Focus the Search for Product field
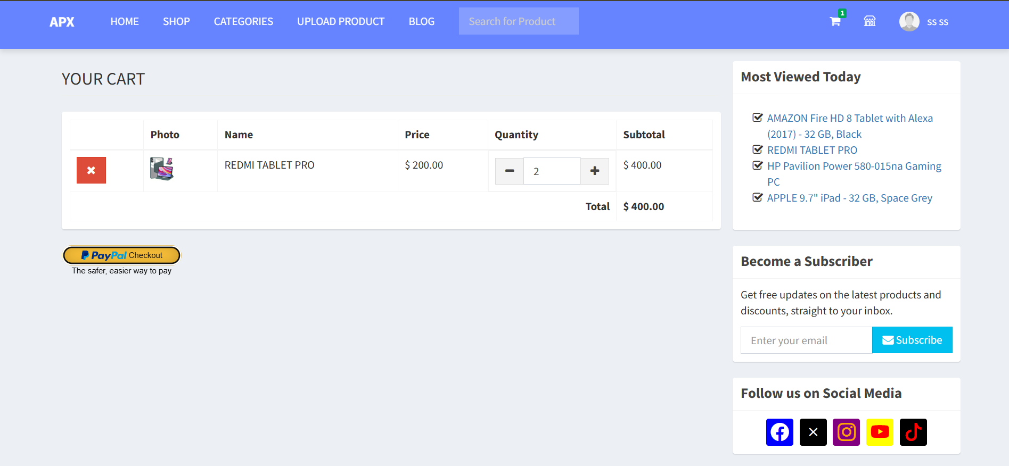 (518, 21)
